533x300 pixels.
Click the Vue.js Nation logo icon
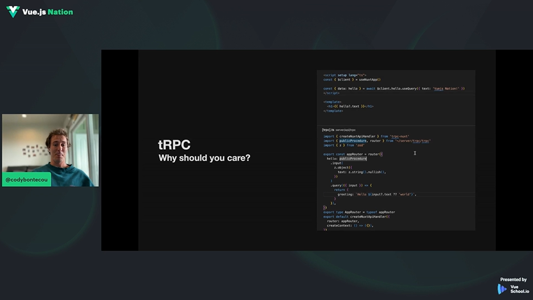pyautogui.click(x=13, y=11)
